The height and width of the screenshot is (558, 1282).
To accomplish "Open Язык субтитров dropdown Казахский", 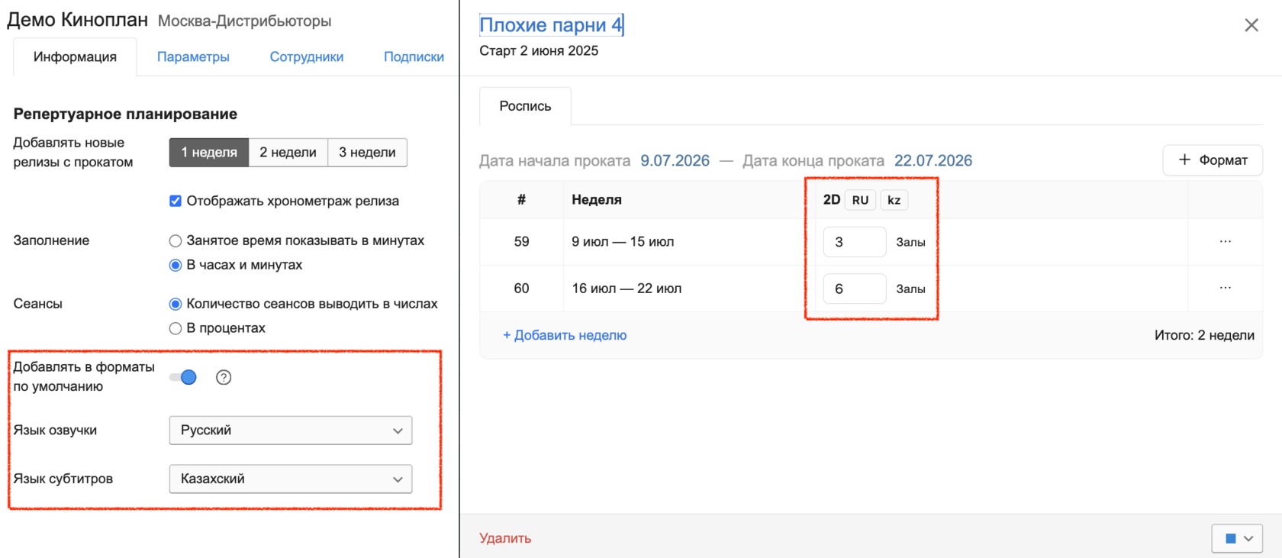I will tap(291, 479).
